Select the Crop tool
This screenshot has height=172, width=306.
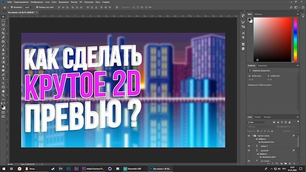[3, 33]
